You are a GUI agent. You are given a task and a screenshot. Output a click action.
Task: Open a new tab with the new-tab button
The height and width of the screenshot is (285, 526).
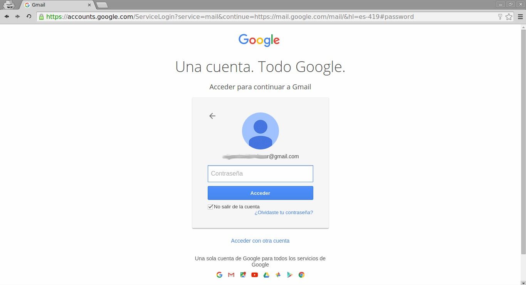click(x=102, y=5)
